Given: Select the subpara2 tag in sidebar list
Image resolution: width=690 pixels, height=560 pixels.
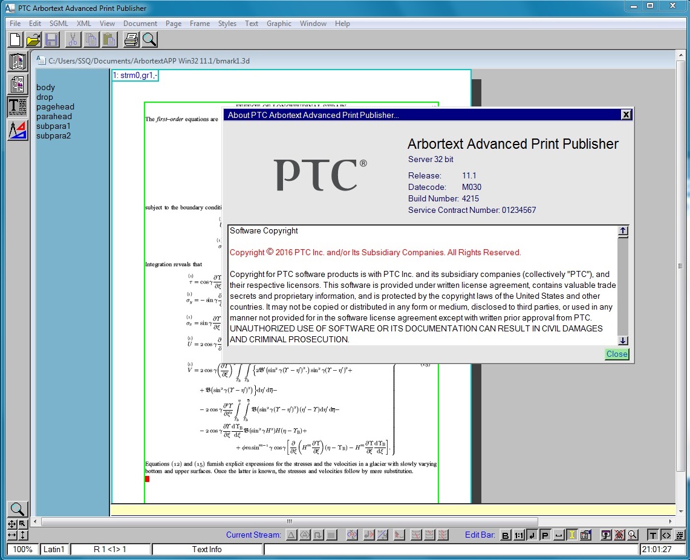Looking at the screenshot, I should tap(53, 135).
